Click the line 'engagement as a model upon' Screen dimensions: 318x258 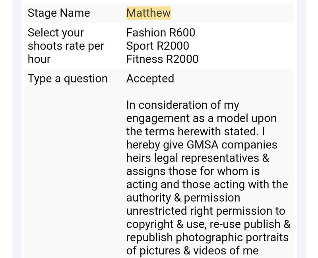[x=202, y=118]
